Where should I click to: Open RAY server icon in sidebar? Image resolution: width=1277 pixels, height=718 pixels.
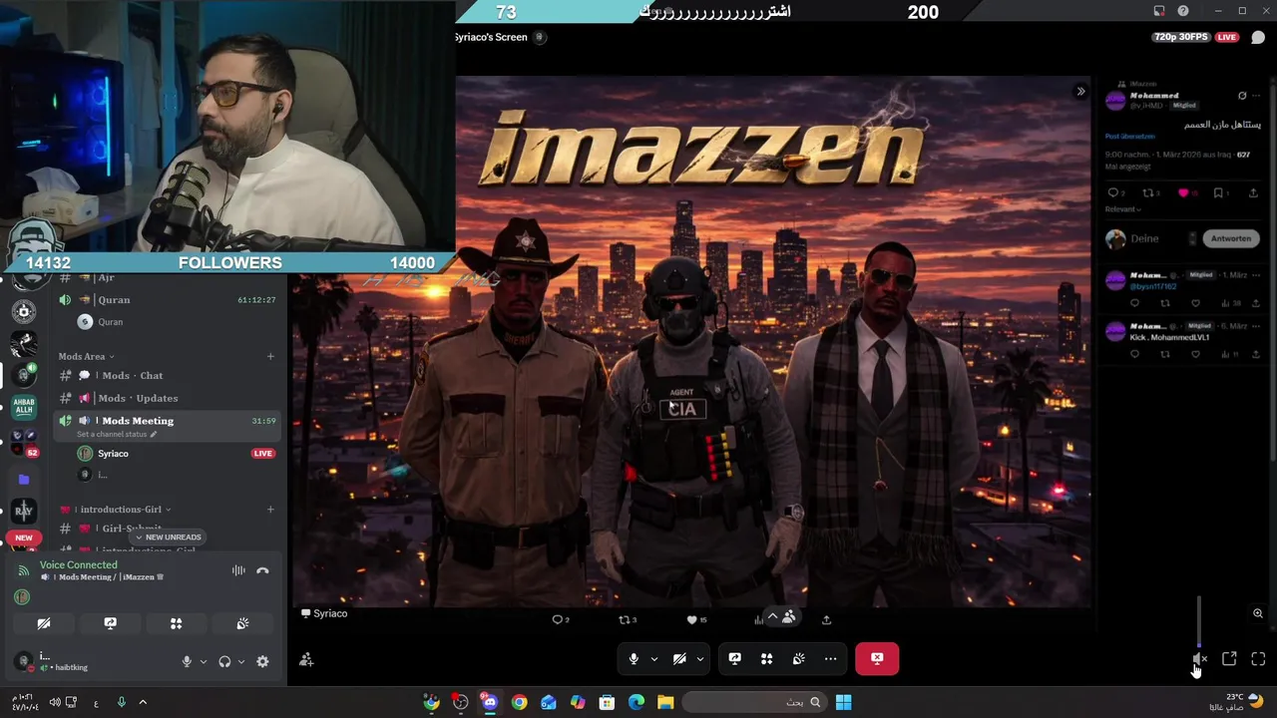[24, 511]
